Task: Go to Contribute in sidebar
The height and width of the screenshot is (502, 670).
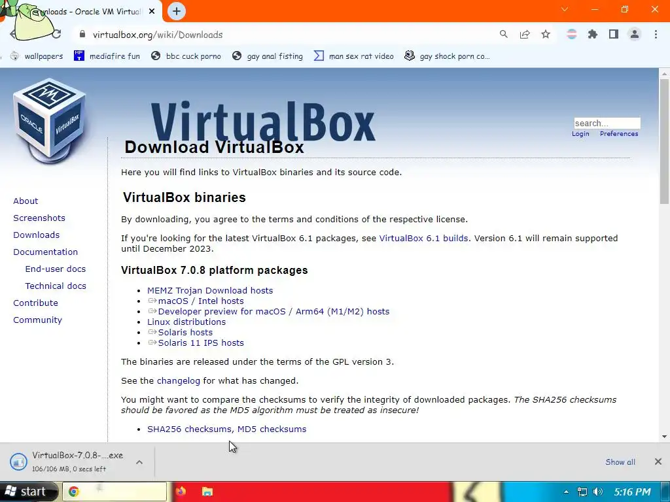Action: [x=35, y=303]
